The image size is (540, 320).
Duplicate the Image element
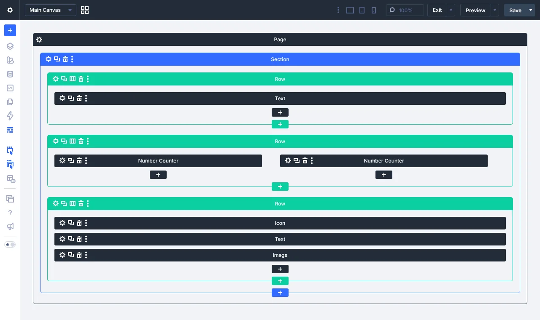click(71, 255)
